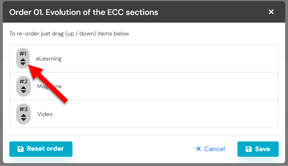
Task: Click the X icon beside Cancel
Action: pos(198,149)
